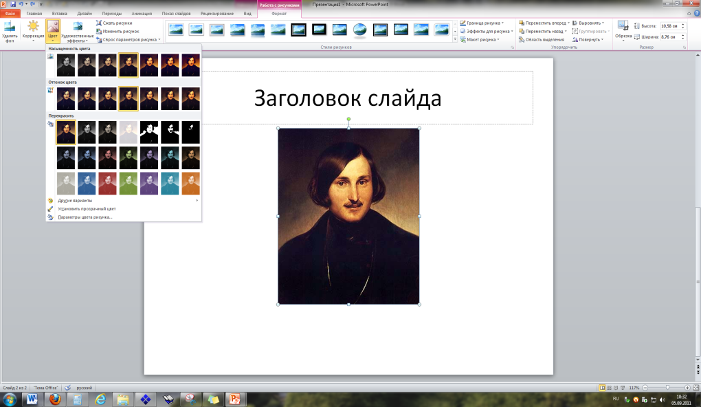Choose the light green recolor swatch
This screenshot has height=407, width=701.
point(129,184)
